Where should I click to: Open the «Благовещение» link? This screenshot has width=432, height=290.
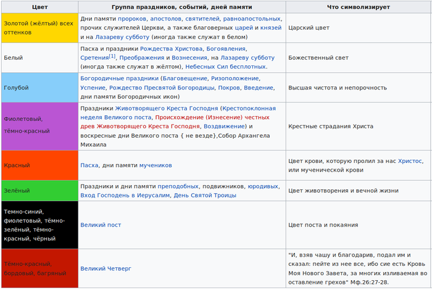184,79
